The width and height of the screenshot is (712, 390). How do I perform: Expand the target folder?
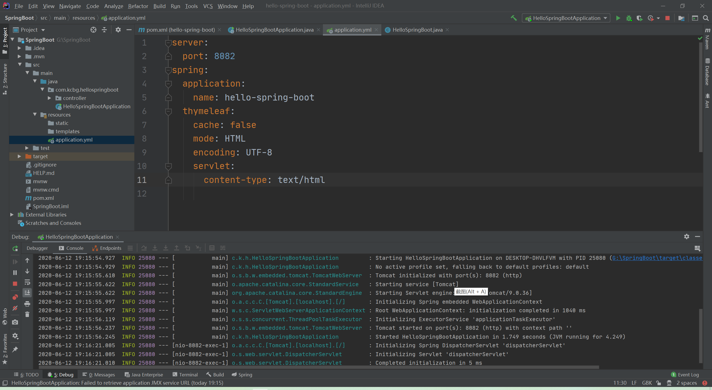tap(19, 156)
